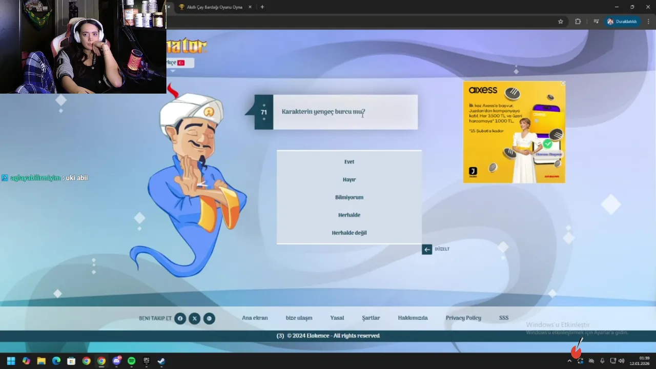The width and height of the screenshot is (656, 369).
Task: Click the Elokence copyright footer text
Action: coord(328,336)
